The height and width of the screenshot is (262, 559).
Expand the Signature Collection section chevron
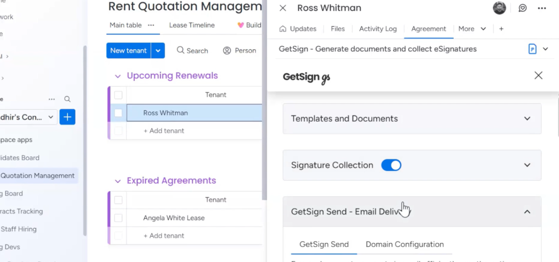[x=527, y=165]
